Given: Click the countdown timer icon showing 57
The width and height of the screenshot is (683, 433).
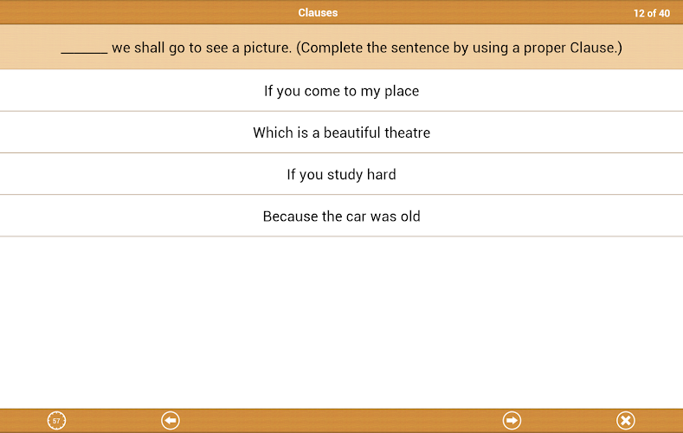Looking at the screenshot, I should click(x=56, y=421).
